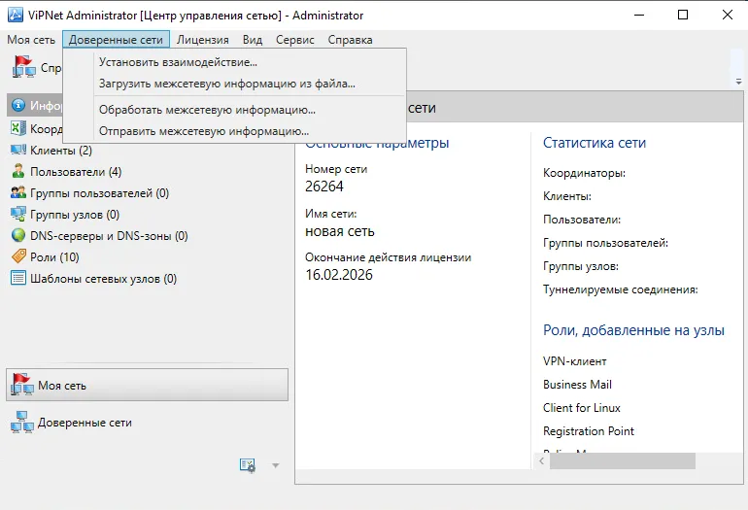This screenshot has width=748, height=510.
Task: Click the node groups icon
Action: pos(18,215)
